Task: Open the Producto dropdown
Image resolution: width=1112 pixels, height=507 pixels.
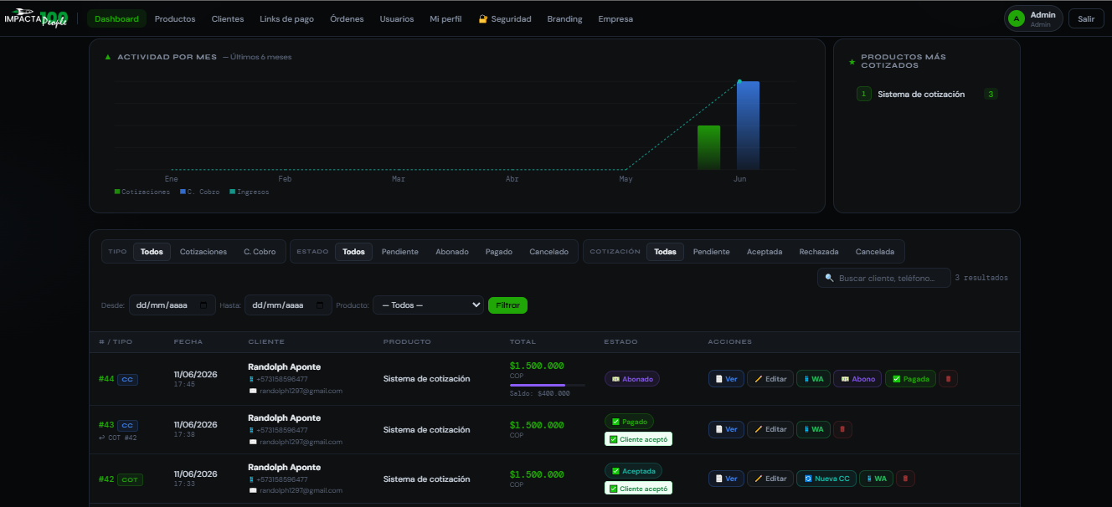Action: (x=429, y=305)
